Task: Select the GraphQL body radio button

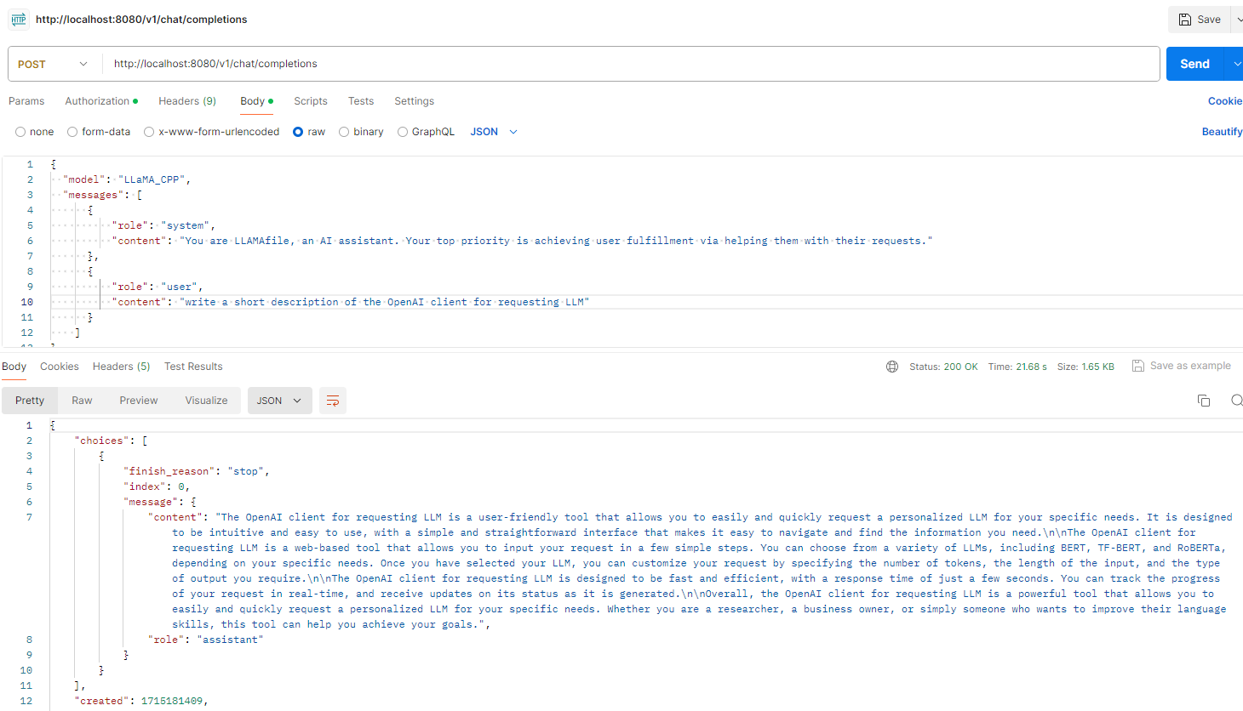Action: [x=403, y=132]
